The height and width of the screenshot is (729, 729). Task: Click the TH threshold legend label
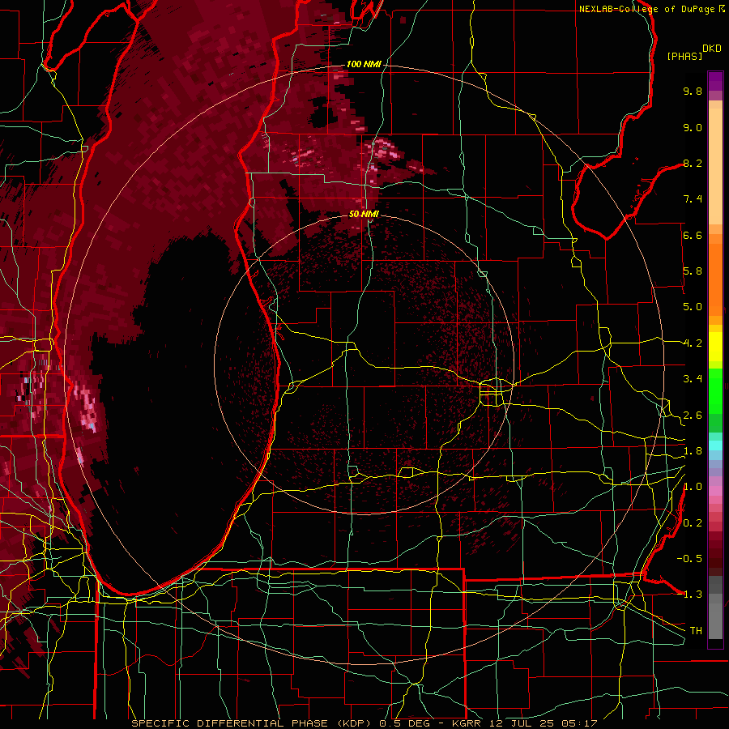[696, 631]
